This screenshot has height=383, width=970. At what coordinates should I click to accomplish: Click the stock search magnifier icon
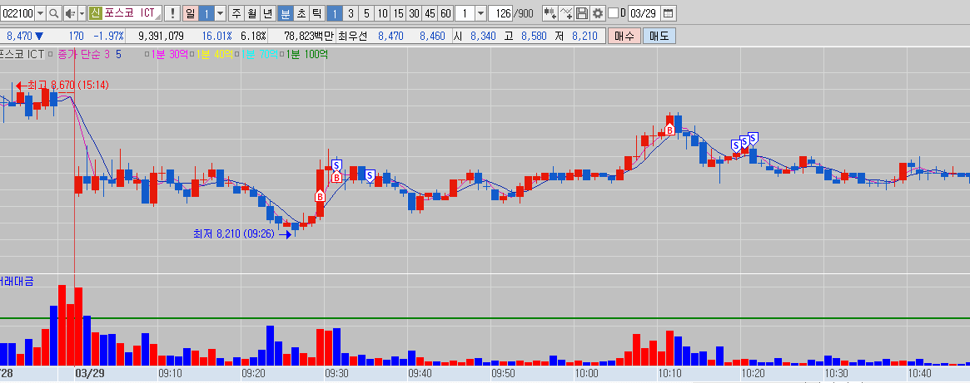click(55, 13)
